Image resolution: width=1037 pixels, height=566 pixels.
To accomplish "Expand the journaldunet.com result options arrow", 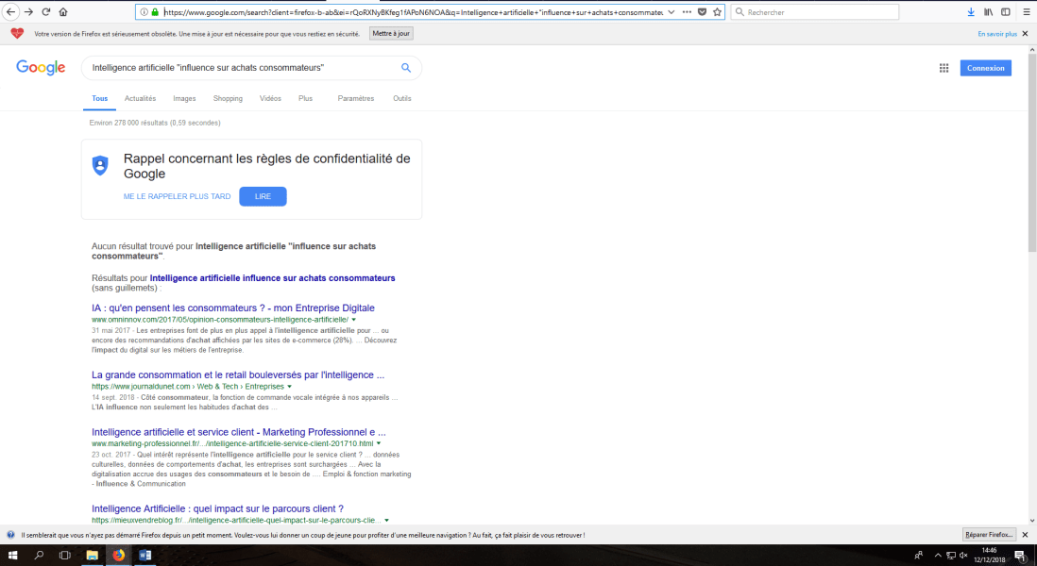I will tap(289, 387).
